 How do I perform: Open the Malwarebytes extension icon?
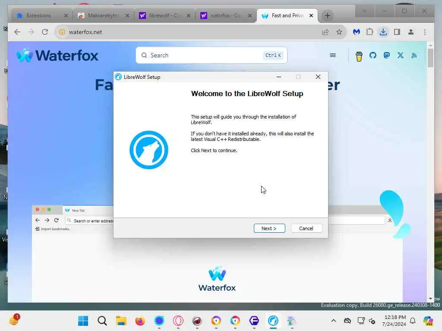pyautogui.click(x=356, y=32)
